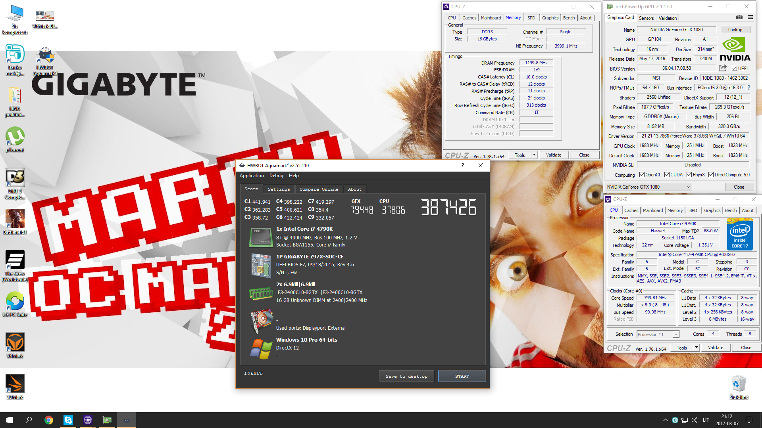This screenshot has width=762, height=428.
Task: Click the network icon in system tray
Action: (685, 420)
